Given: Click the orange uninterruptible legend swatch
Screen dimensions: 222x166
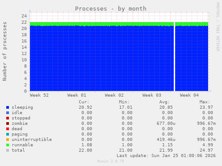Looking at the screenshot, I should pos(8,140).
